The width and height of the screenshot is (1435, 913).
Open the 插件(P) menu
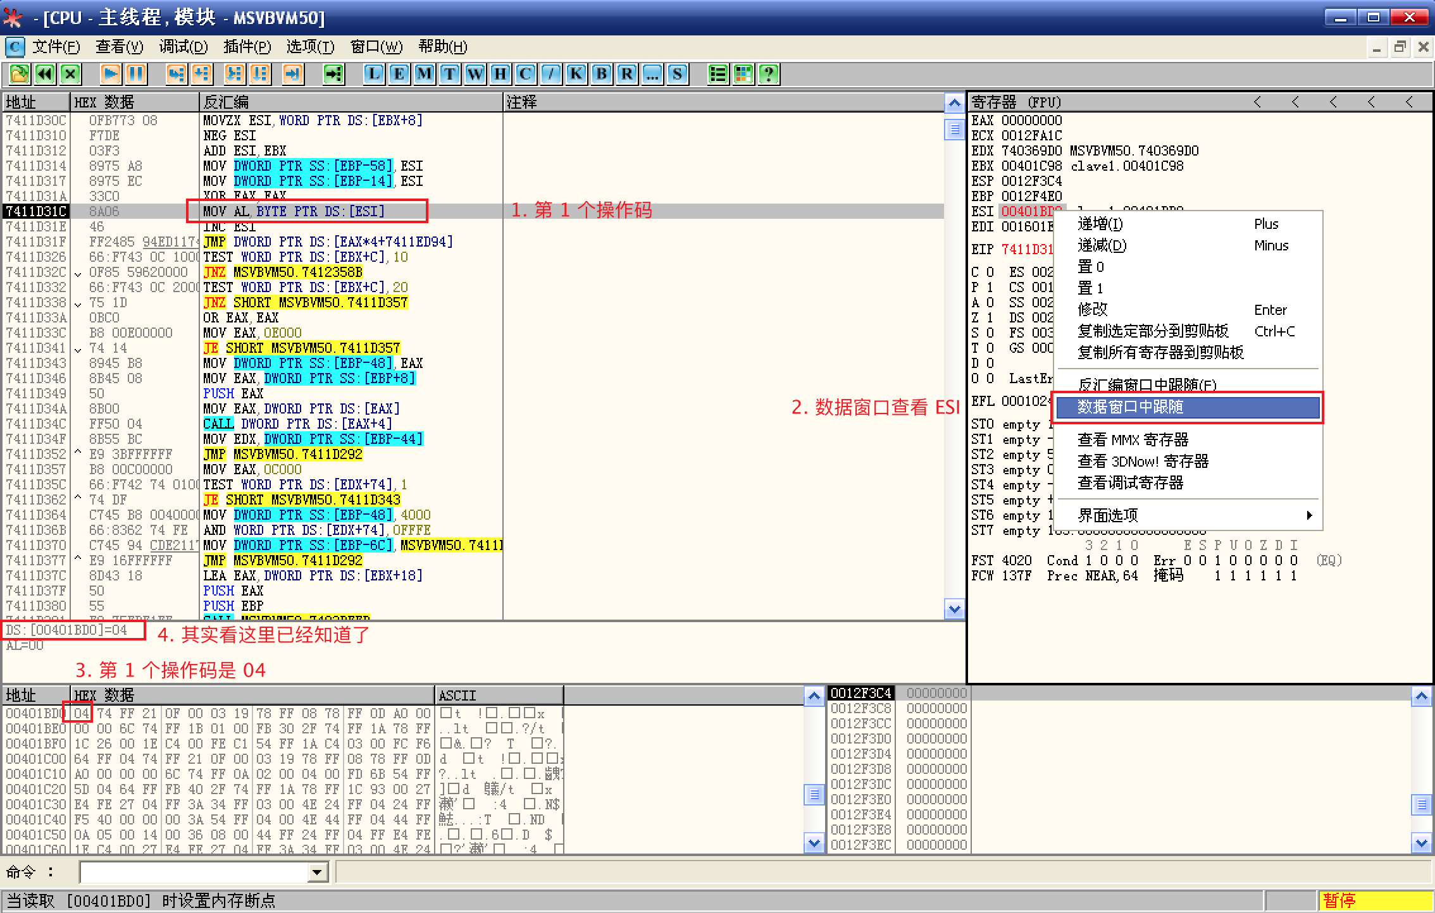click(x=247, y=47)
